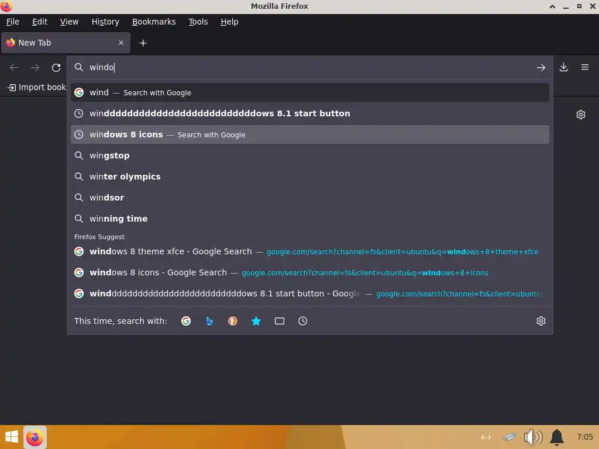The width and height of the screenshot is (599, 449).
Task: Open notifications bell in the tray
Action: pyautogui.click(x=557, y=437)
